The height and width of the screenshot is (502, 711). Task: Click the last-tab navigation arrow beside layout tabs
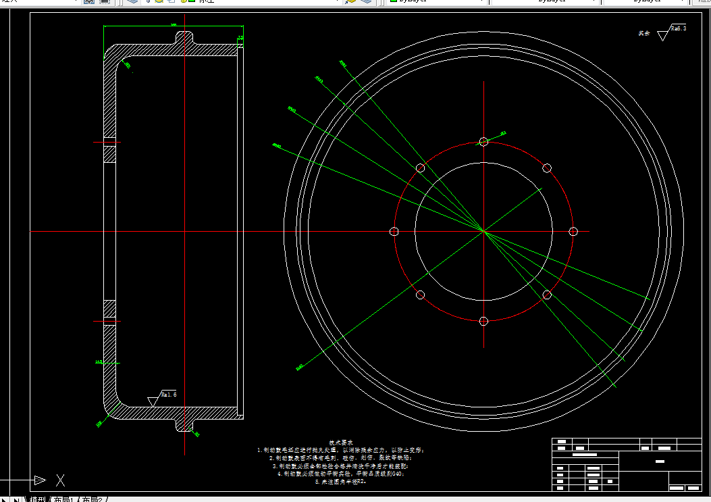tap(16, 500)
